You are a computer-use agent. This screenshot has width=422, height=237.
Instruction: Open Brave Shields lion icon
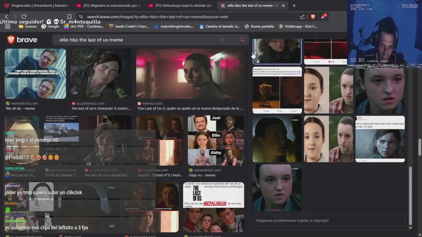click(313, 16)
